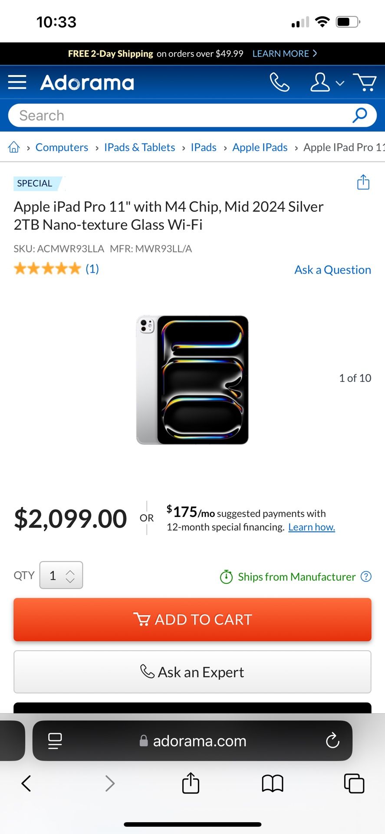The height and width of the screenshot is (834, 385).
Task: Select the Computers breadcrumb
Action: click(62, 147)
